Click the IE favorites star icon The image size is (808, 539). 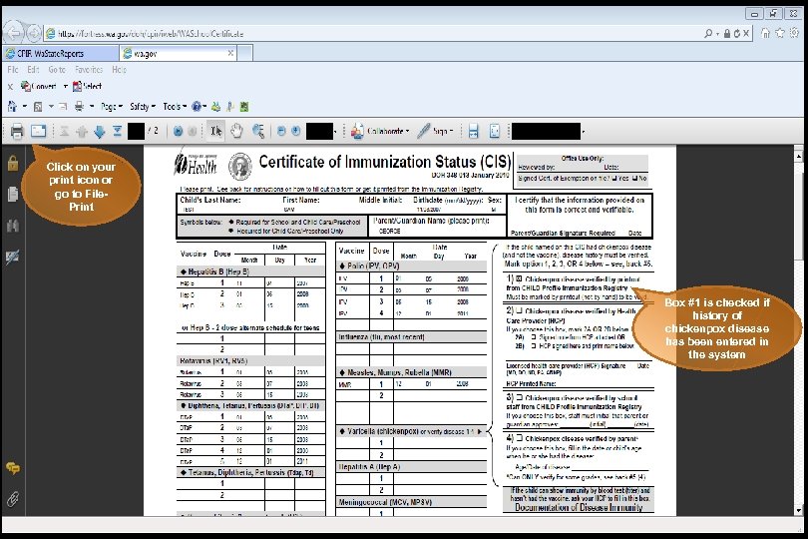pos(780,33)
